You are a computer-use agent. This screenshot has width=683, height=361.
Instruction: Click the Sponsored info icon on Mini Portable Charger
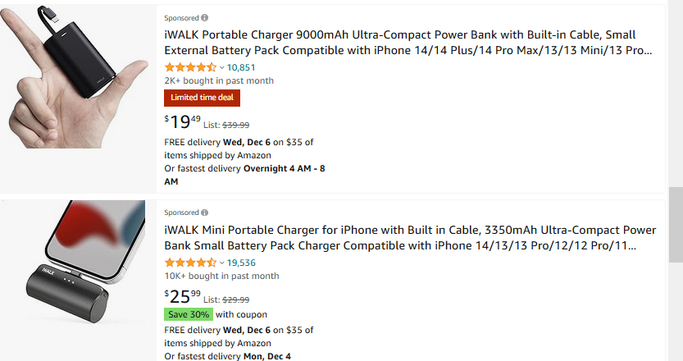tap(205, 212)
